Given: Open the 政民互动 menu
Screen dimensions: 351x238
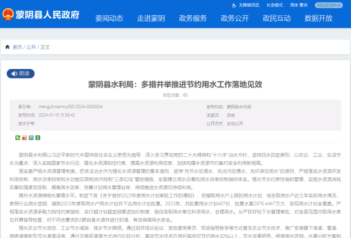Looking at the screenshot, I should pos(277,18).
